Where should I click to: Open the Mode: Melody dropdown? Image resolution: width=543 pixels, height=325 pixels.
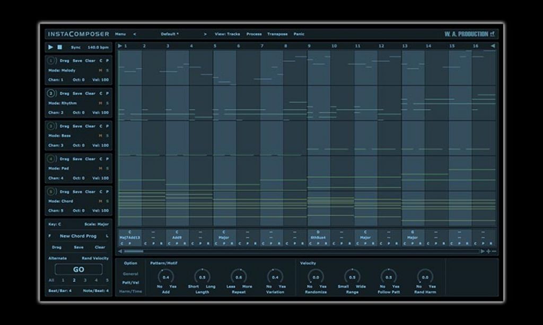62,70
